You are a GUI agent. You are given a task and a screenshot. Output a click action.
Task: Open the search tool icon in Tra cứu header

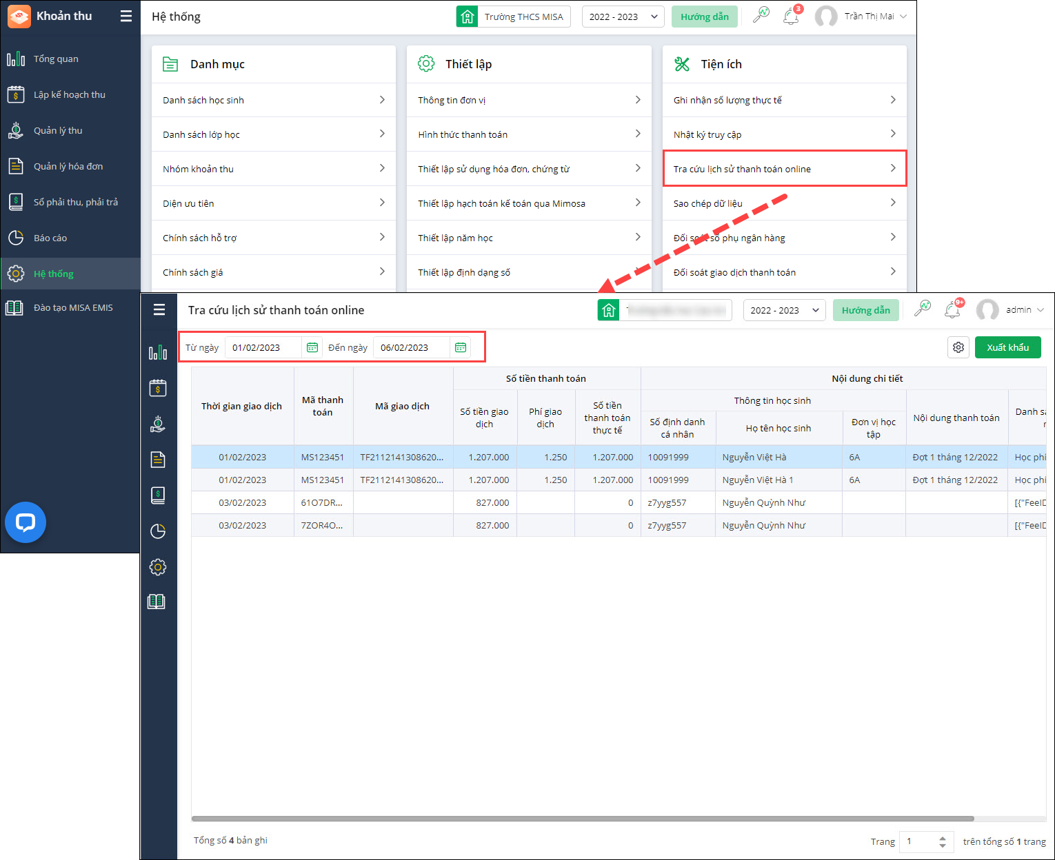923,308
